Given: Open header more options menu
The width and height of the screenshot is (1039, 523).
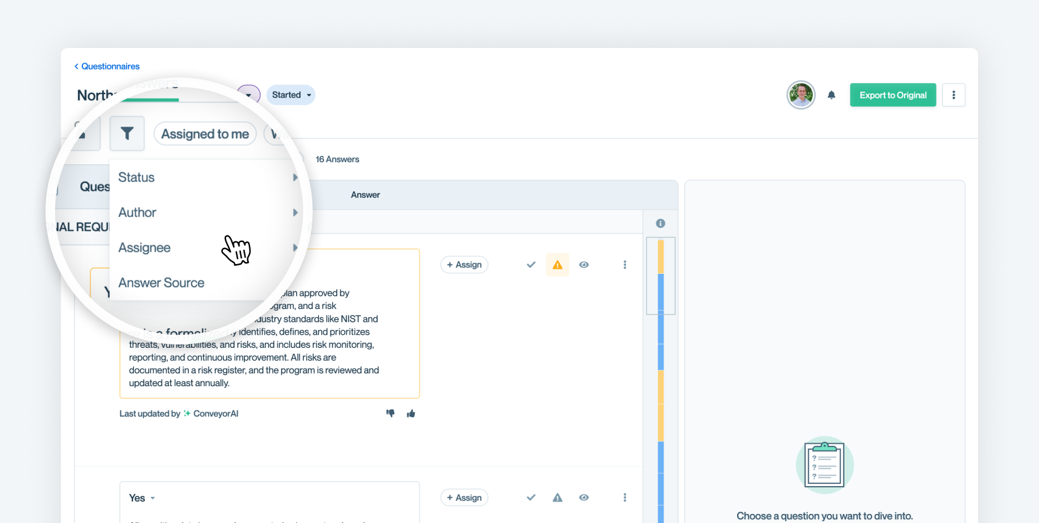Looking at the screenshot, I should point(953,95).
